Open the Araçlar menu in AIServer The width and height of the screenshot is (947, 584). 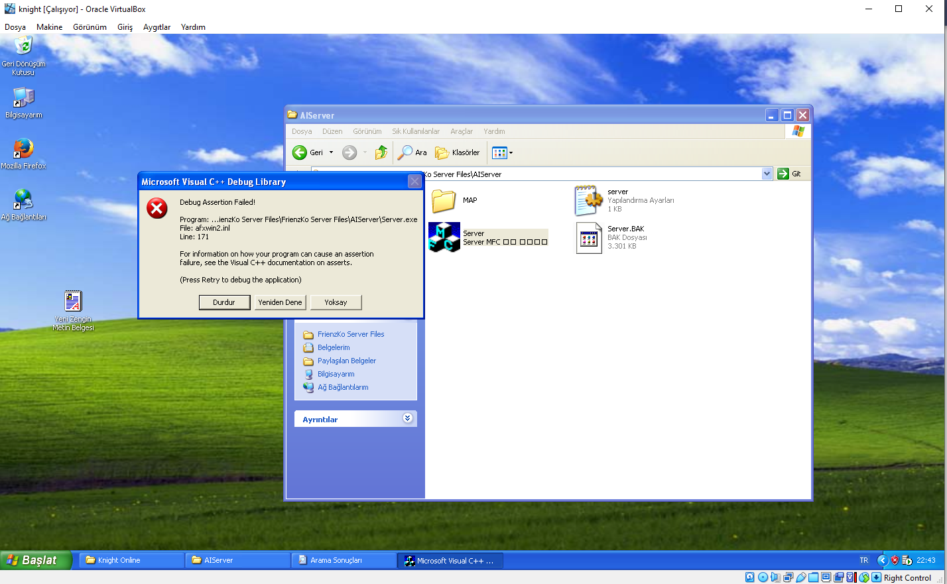click(x=462, y=131)
